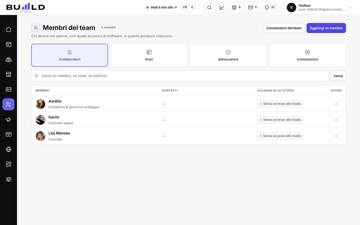Click Léa Moreau's access status badge
This screenshot has width=360, height=225.
pyautogui.click(x=280, y=136)
